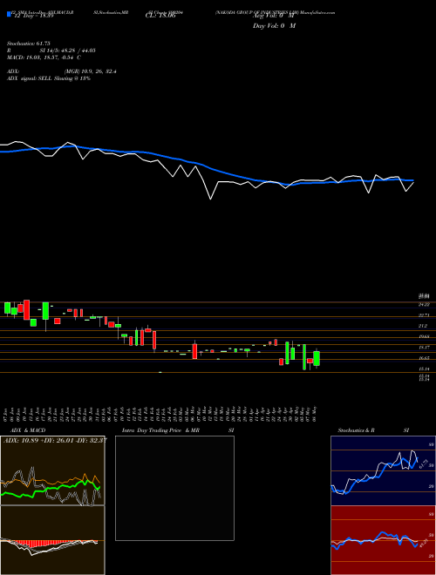Screen dimensions: 436x575
Task: Click the last green candlestick on the chart
Action: [317, 358]
